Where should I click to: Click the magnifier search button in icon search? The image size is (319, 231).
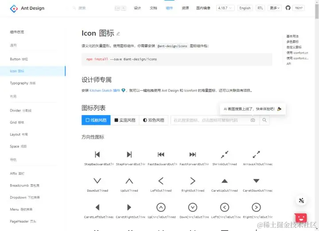click(265, 120)
